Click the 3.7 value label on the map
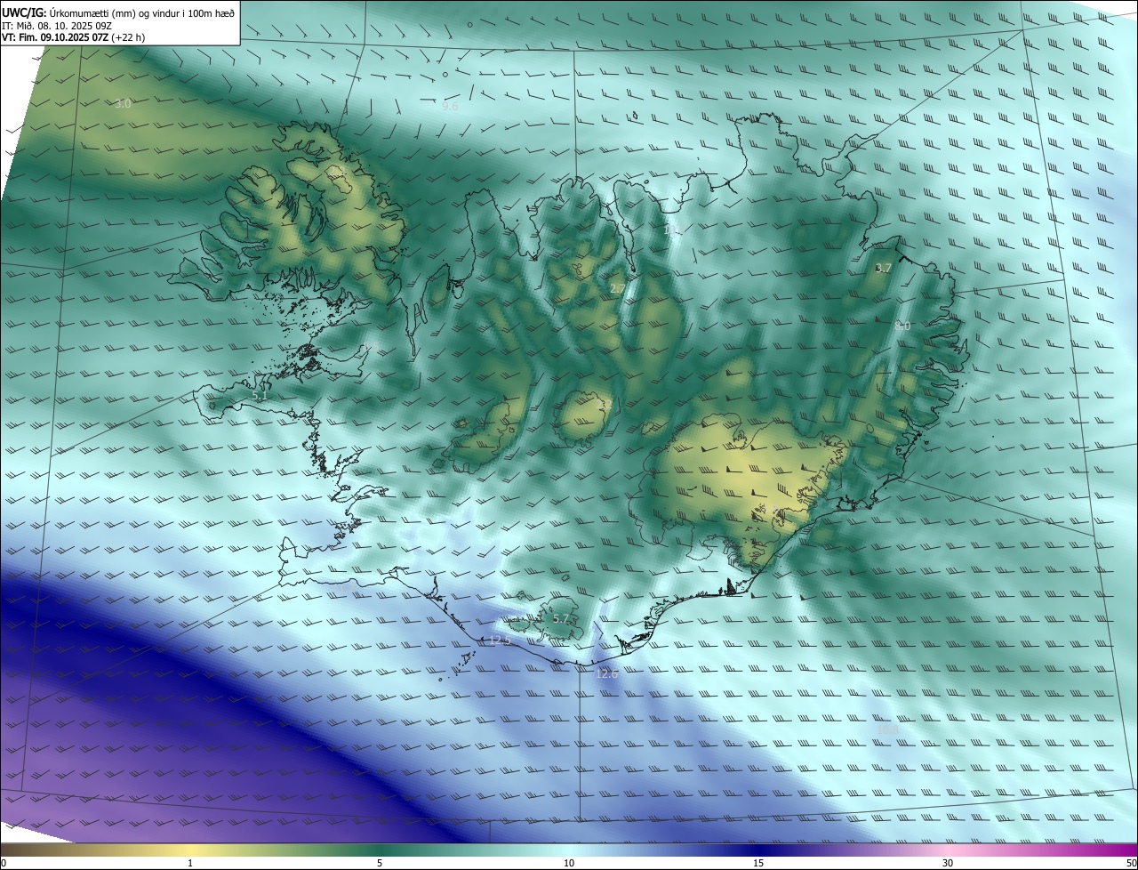 pos(883,268)
